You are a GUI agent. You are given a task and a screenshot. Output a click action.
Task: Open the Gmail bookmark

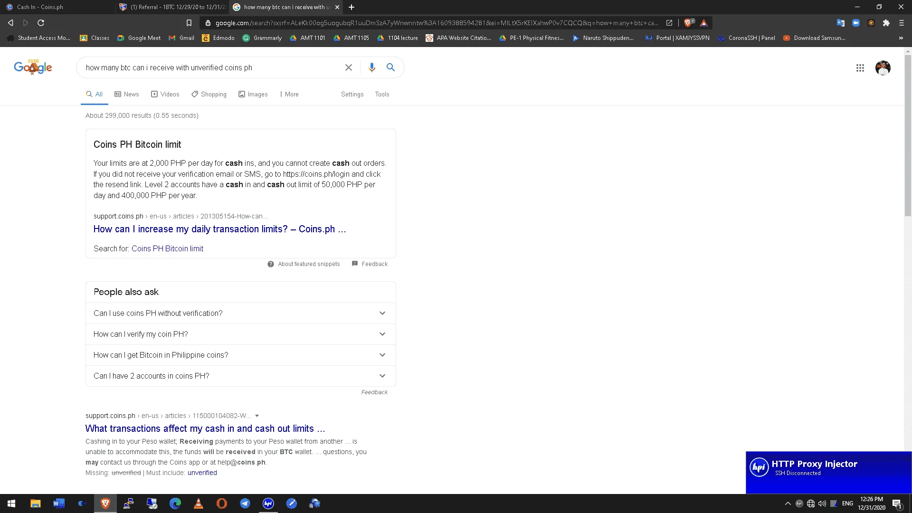(181, 38)
